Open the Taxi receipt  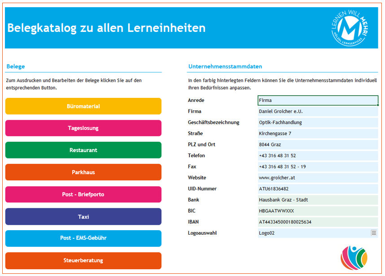[x=83, y=217]
